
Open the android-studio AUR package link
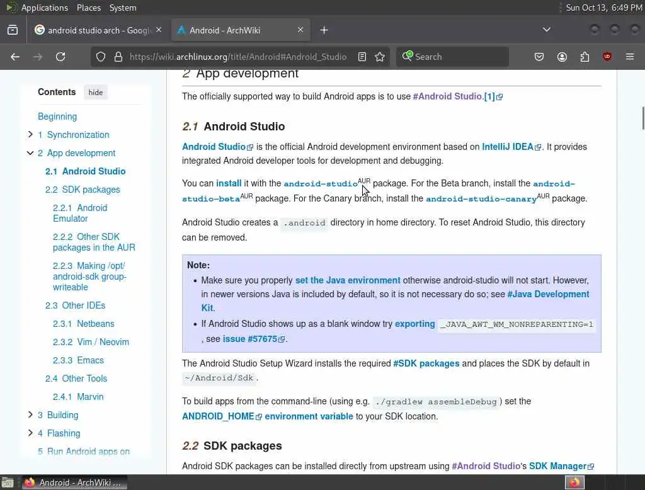tap(321, 183)
